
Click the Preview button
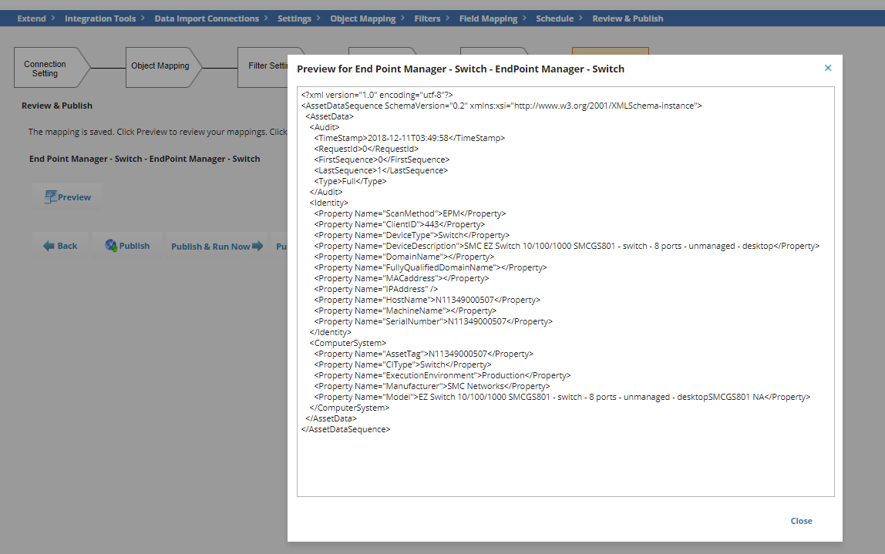[68, 197]
